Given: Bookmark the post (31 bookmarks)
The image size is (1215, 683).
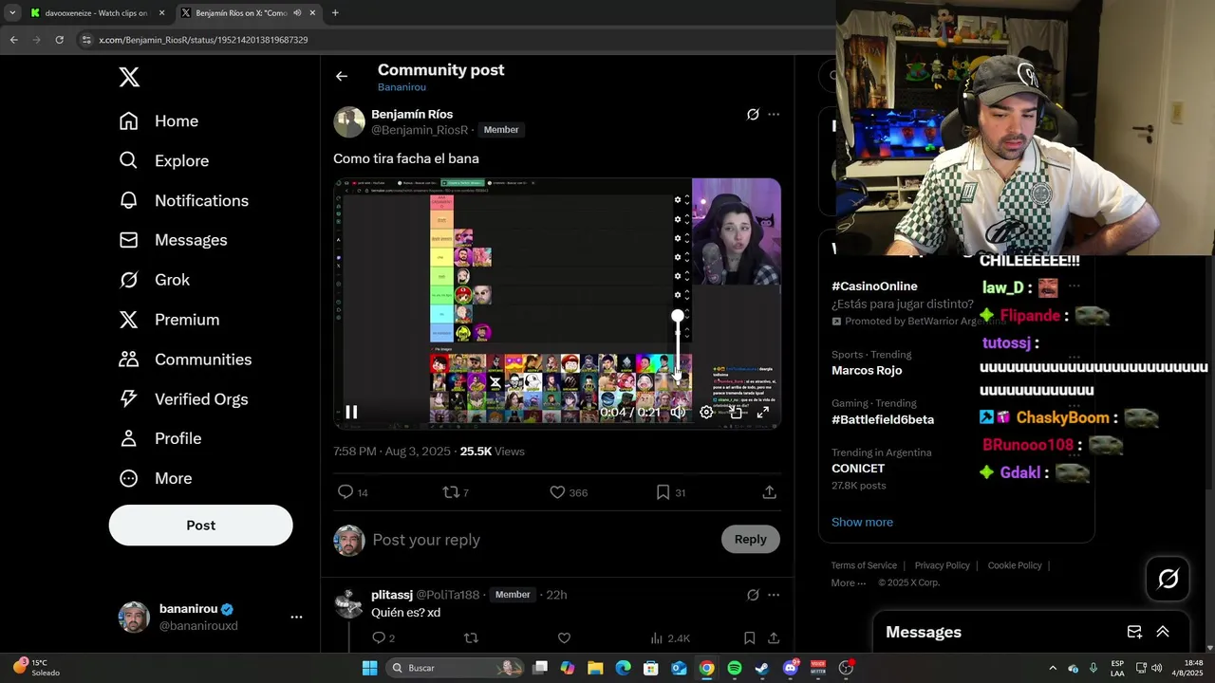Looking at the screenshot, I should tap(670, 492).
